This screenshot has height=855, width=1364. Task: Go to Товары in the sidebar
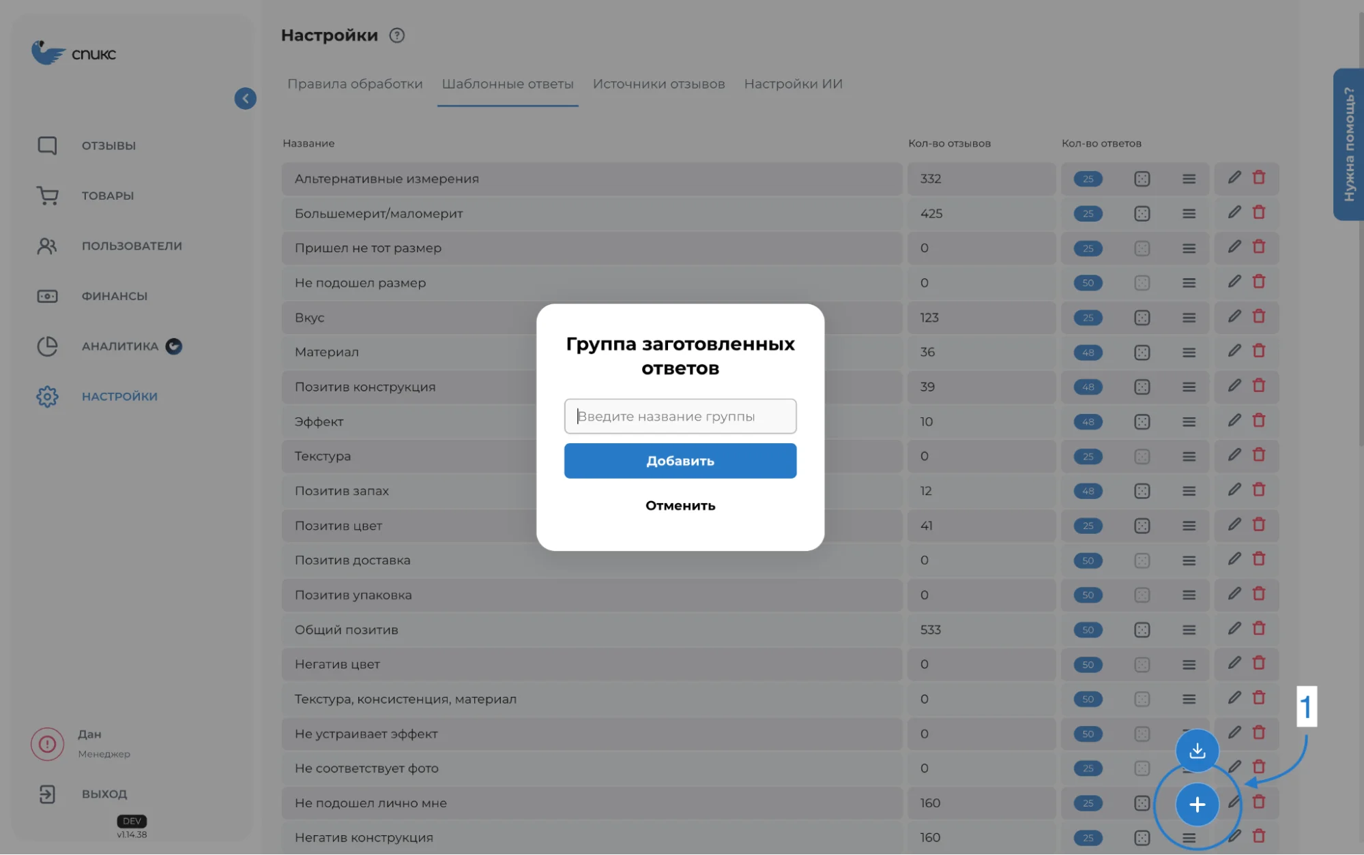pos(85,196)
